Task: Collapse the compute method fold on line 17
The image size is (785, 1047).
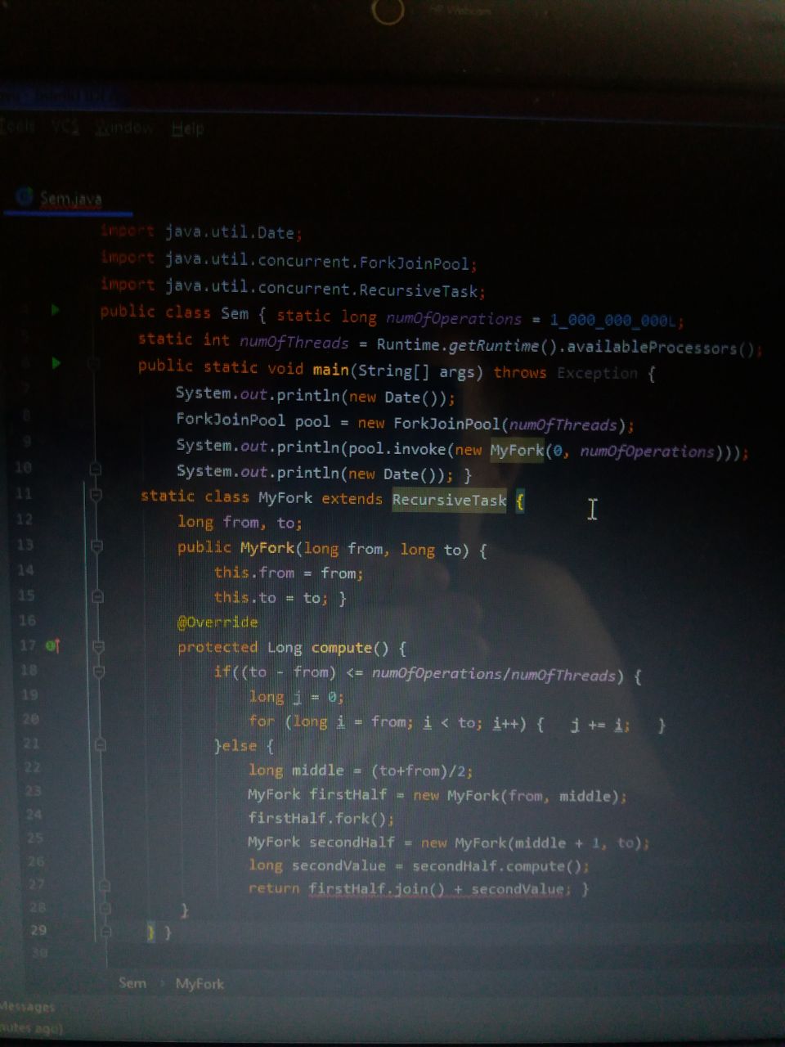Action: pyautogui.click(x=98, y=646)
